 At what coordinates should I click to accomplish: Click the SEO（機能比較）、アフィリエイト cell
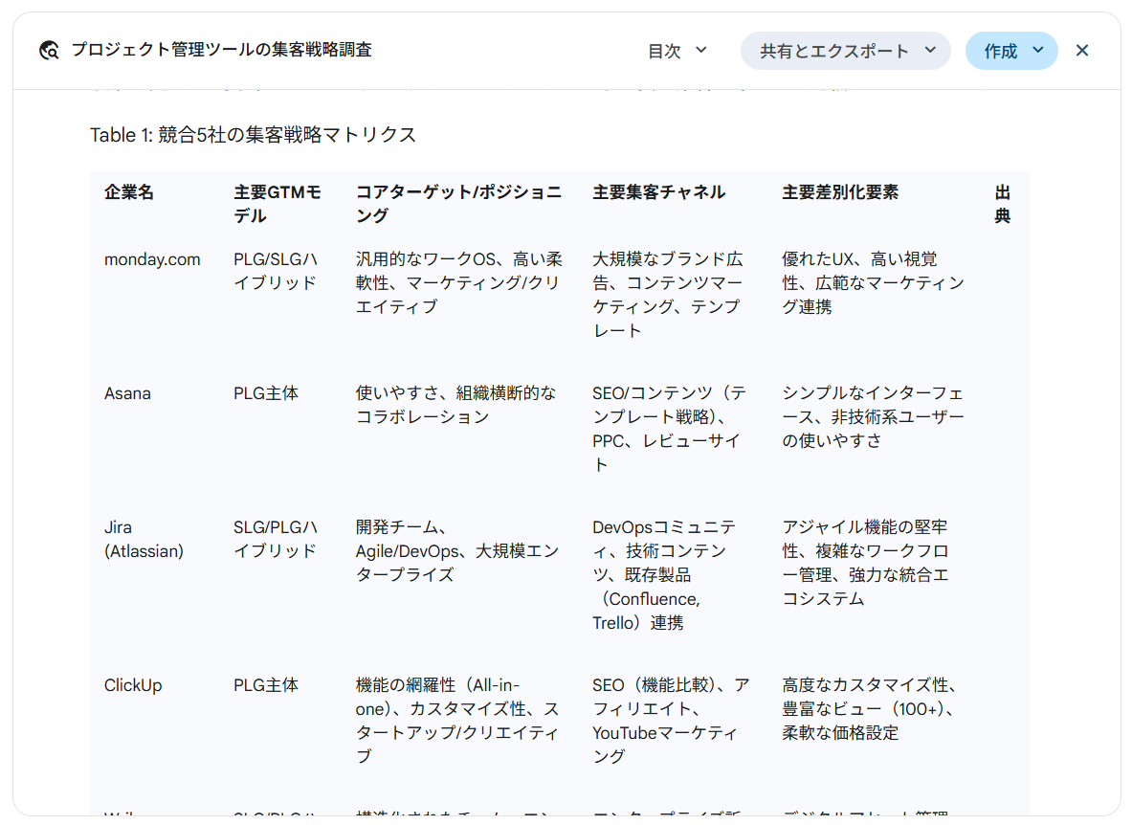pos(672,721)
